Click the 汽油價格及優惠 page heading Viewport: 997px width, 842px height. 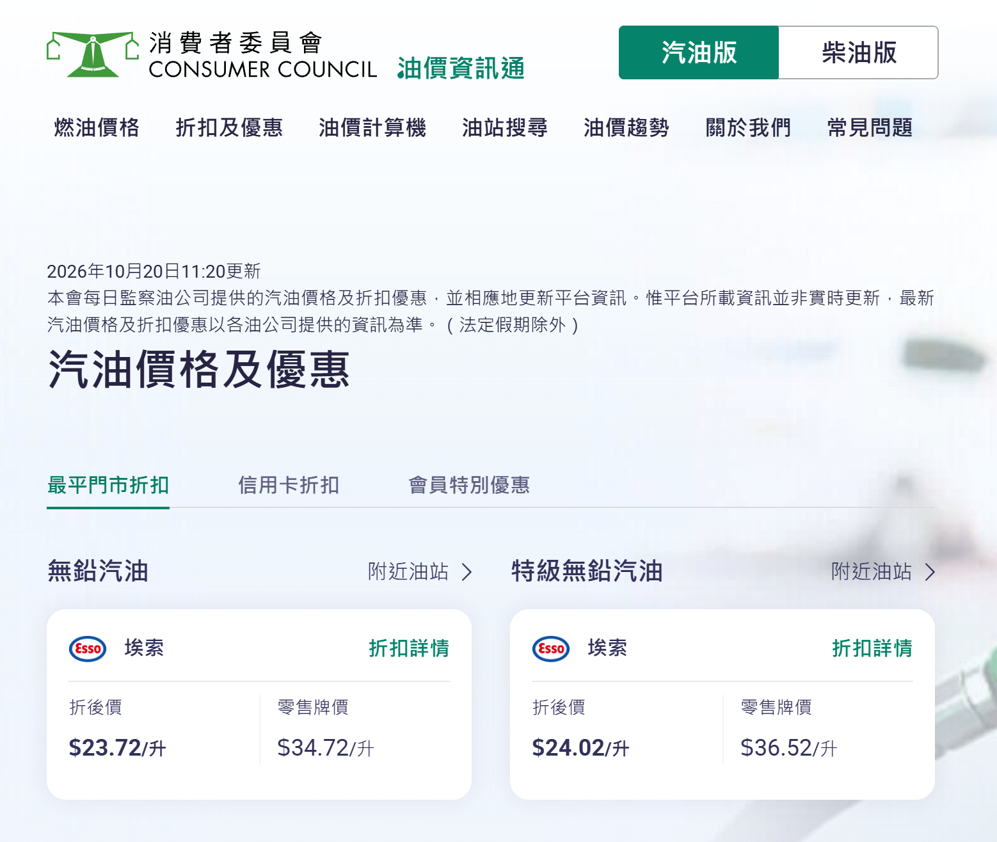coord(199,369)
